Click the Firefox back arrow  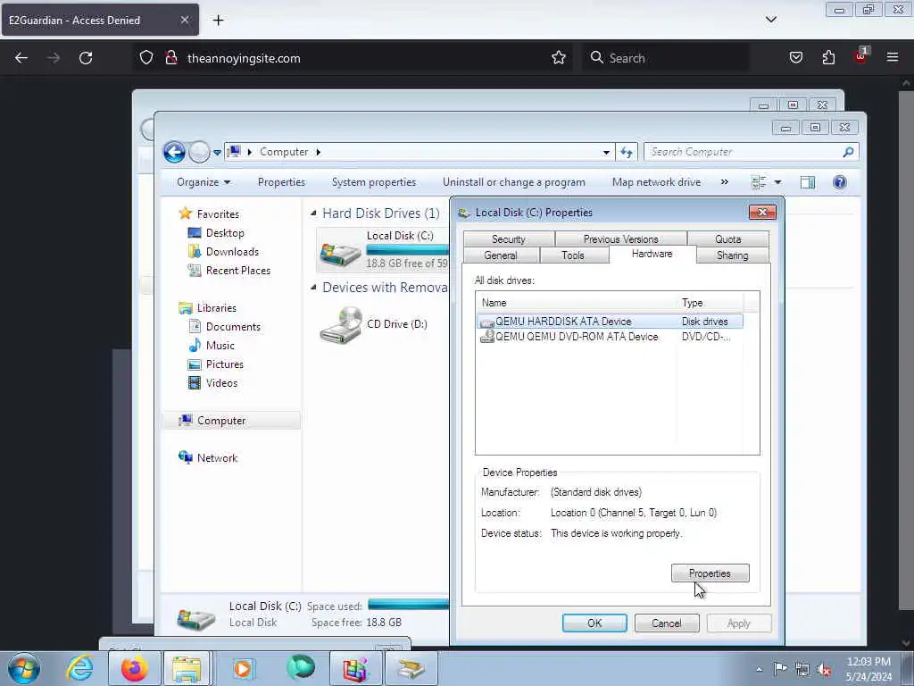[x=21, y=58]
